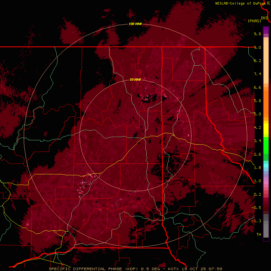Click the 5.8 value on the color scale
This screenshot has height=271, width=271.
click(257, 101)
